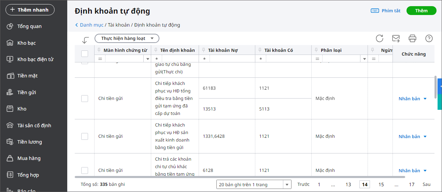Viewport: 442px width, 192px height.
Task: Open Mua hàng menu item
Action: click(29, 158)
